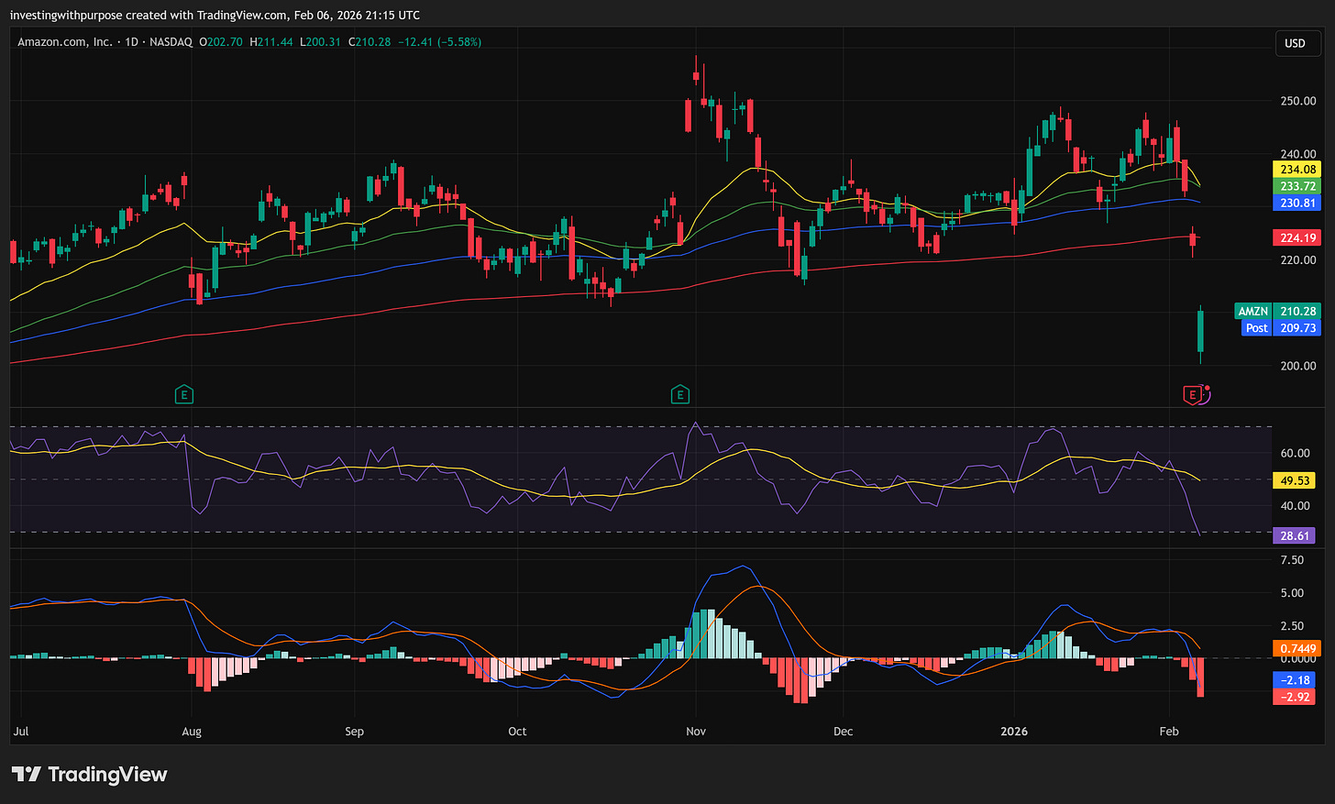Click the Jul label on time axis
Screen dimensions: 1335x804
[x=21, y=732]
